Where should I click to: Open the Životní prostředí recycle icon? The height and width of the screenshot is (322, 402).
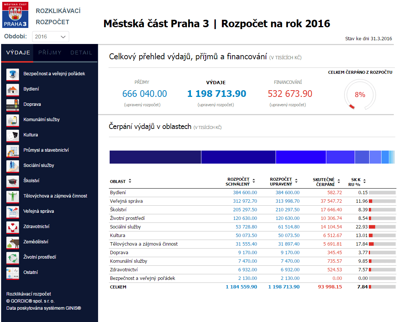coord(13,258)
